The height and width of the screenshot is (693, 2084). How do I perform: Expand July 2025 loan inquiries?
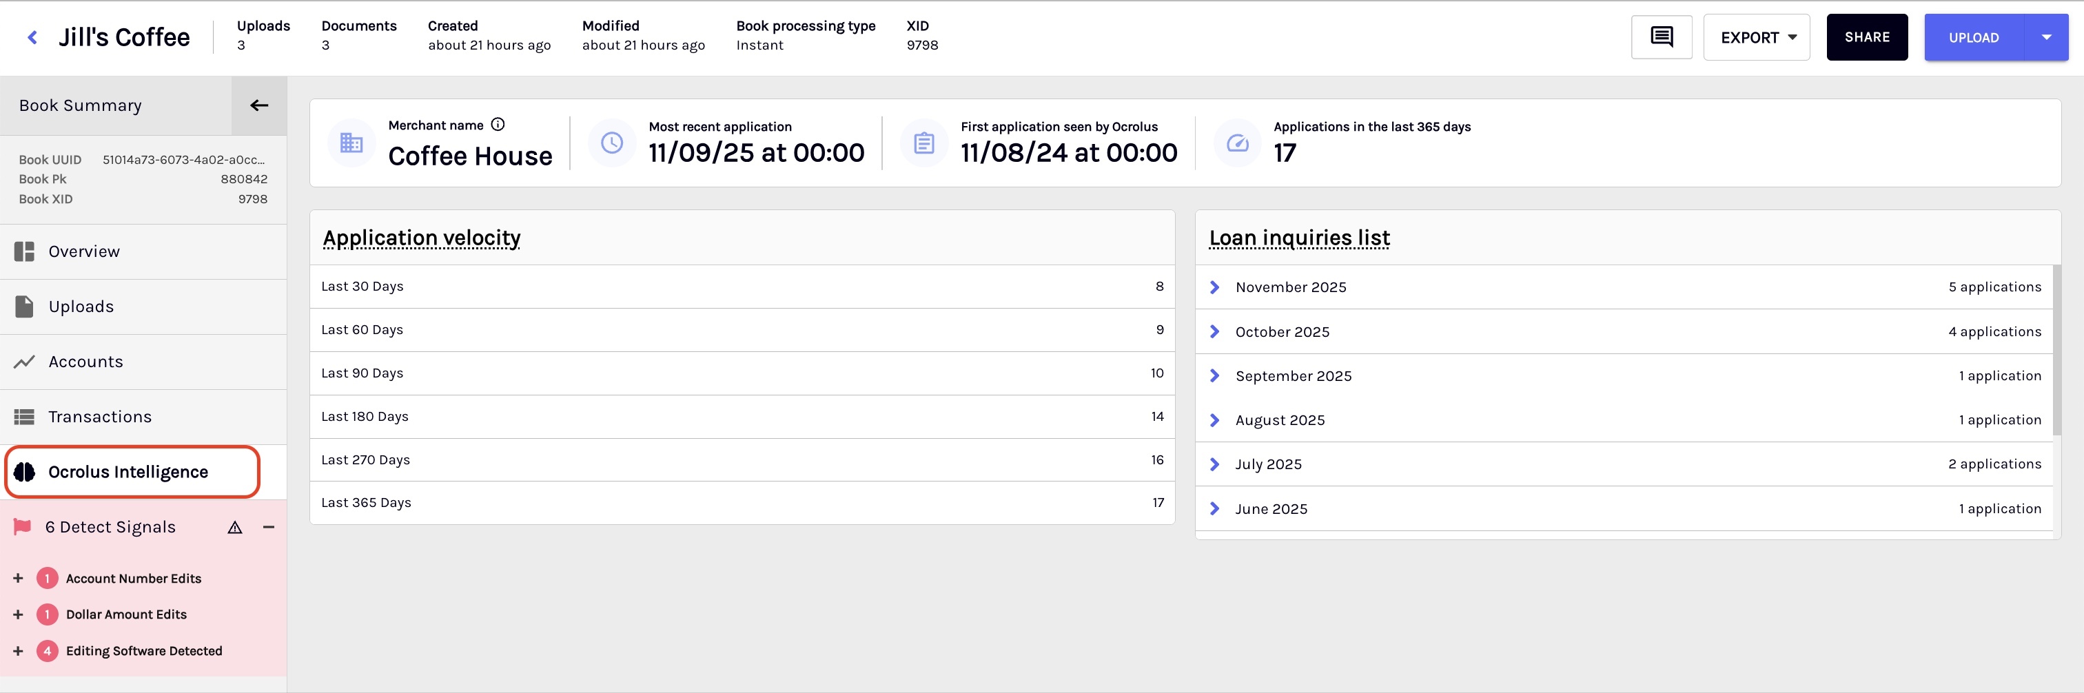(x=1214, y=464)
